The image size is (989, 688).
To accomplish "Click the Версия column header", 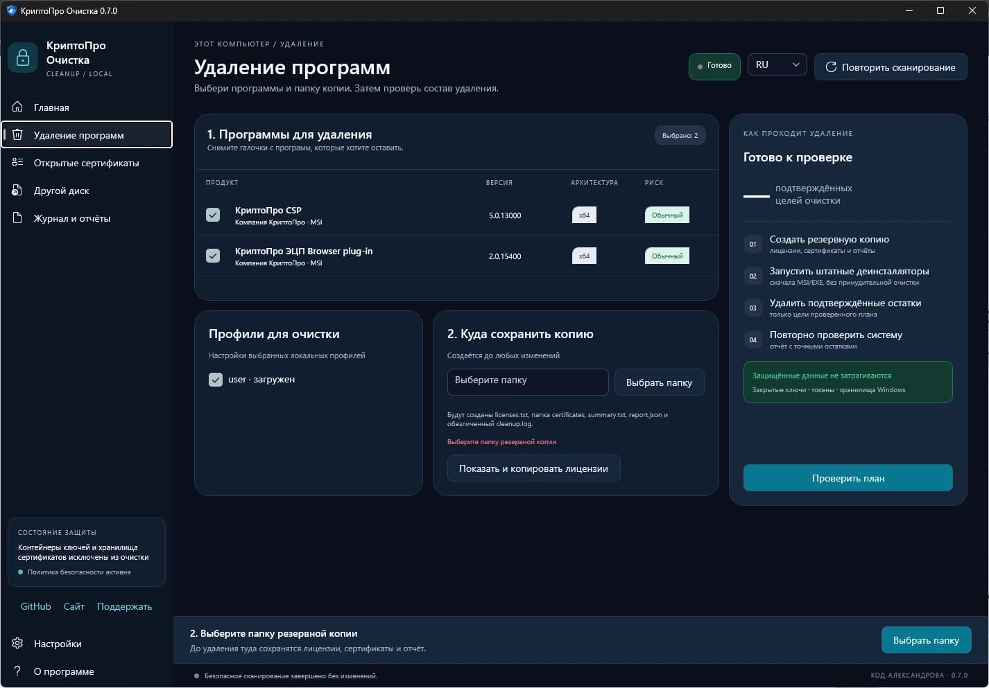I will 499,183.
